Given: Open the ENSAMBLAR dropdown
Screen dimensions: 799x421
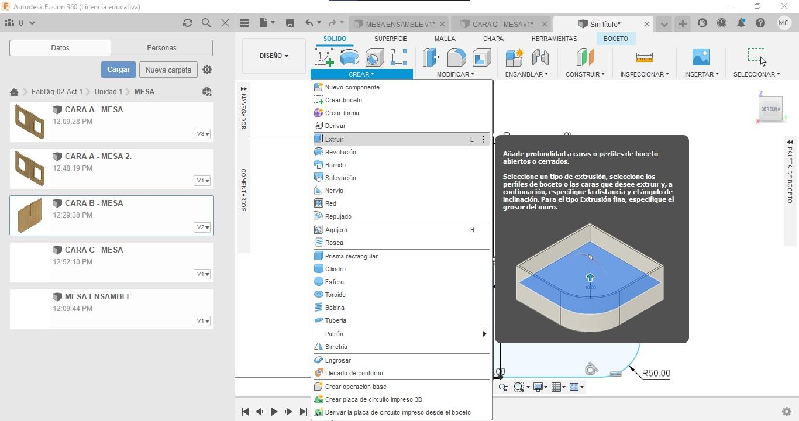Looking at the screenshot, I should 526,74.
